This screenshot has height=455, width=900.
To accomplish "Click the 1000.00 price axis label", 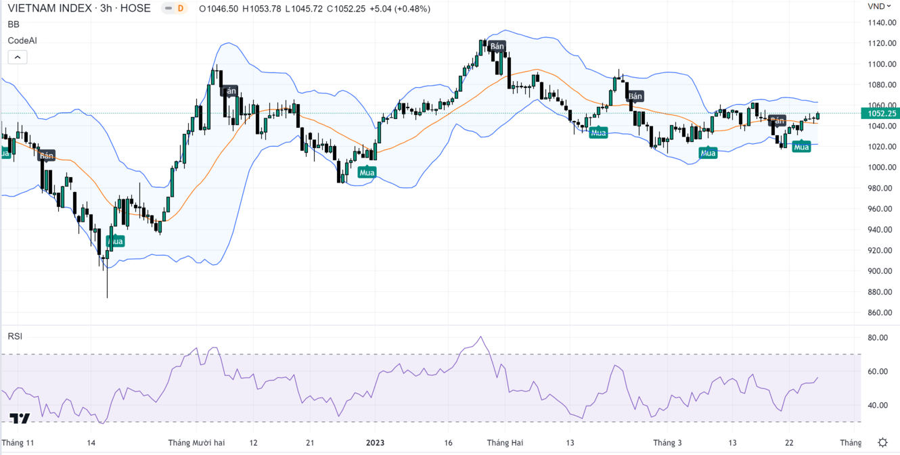I will (881, 168).
